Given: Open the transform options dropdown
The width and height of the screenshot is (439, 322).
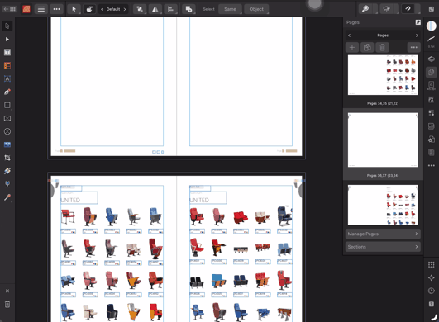Looking at the screenshot, I should click(x=140, y=9).
